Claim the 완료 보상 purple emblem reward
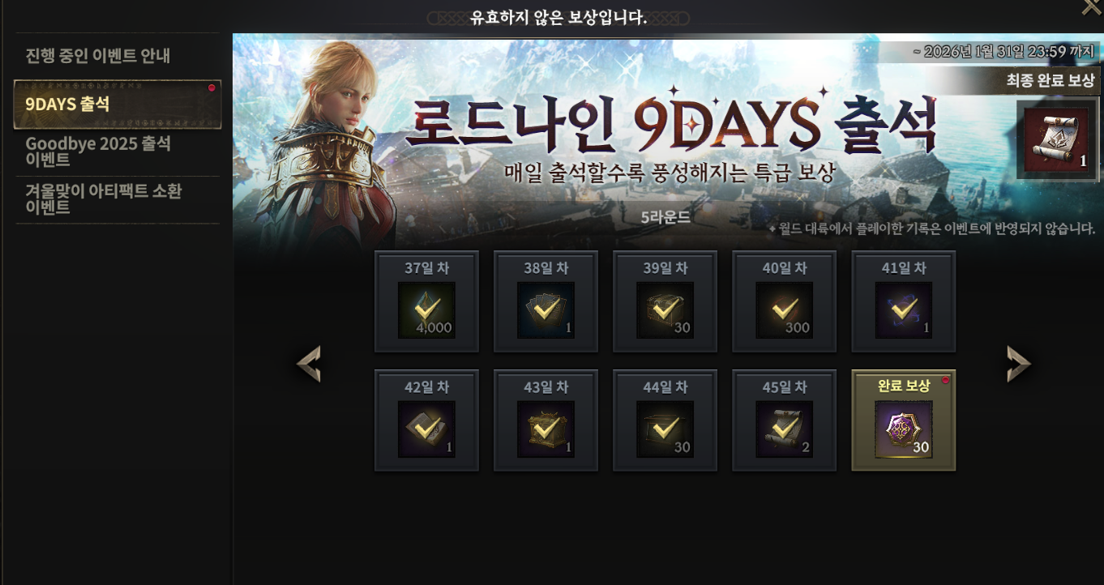This screenshot has width=1104, height=585. click(x=904, y=429)
